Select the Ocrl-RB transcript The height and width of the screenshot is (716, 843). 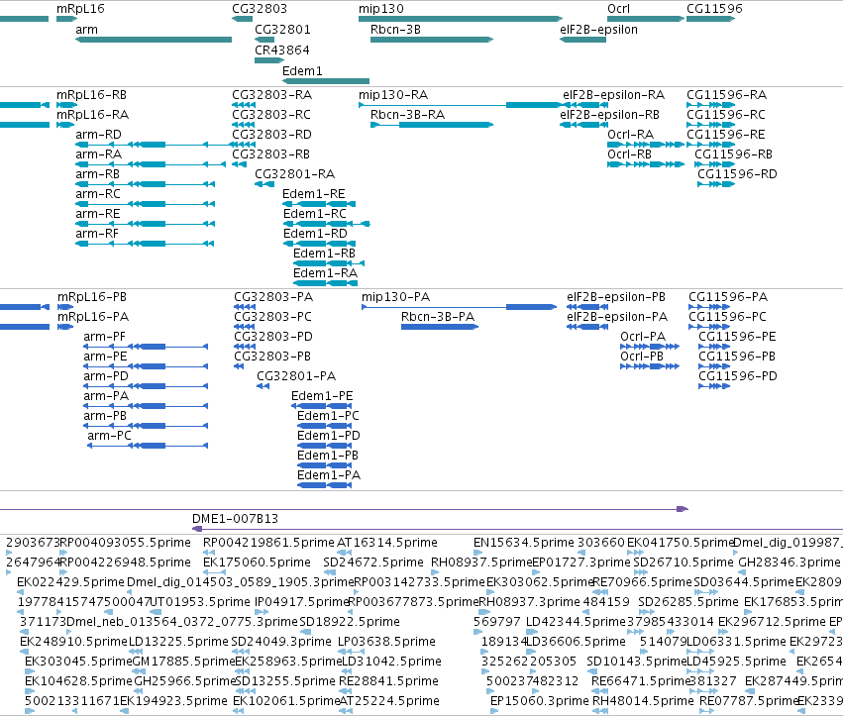(x=646, y=164)
